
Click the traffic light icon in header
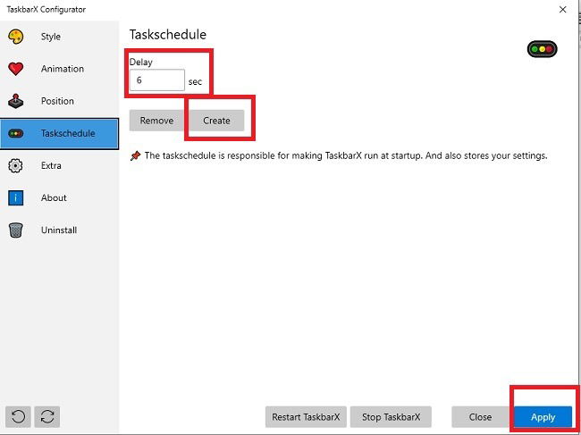pos(542,49)
